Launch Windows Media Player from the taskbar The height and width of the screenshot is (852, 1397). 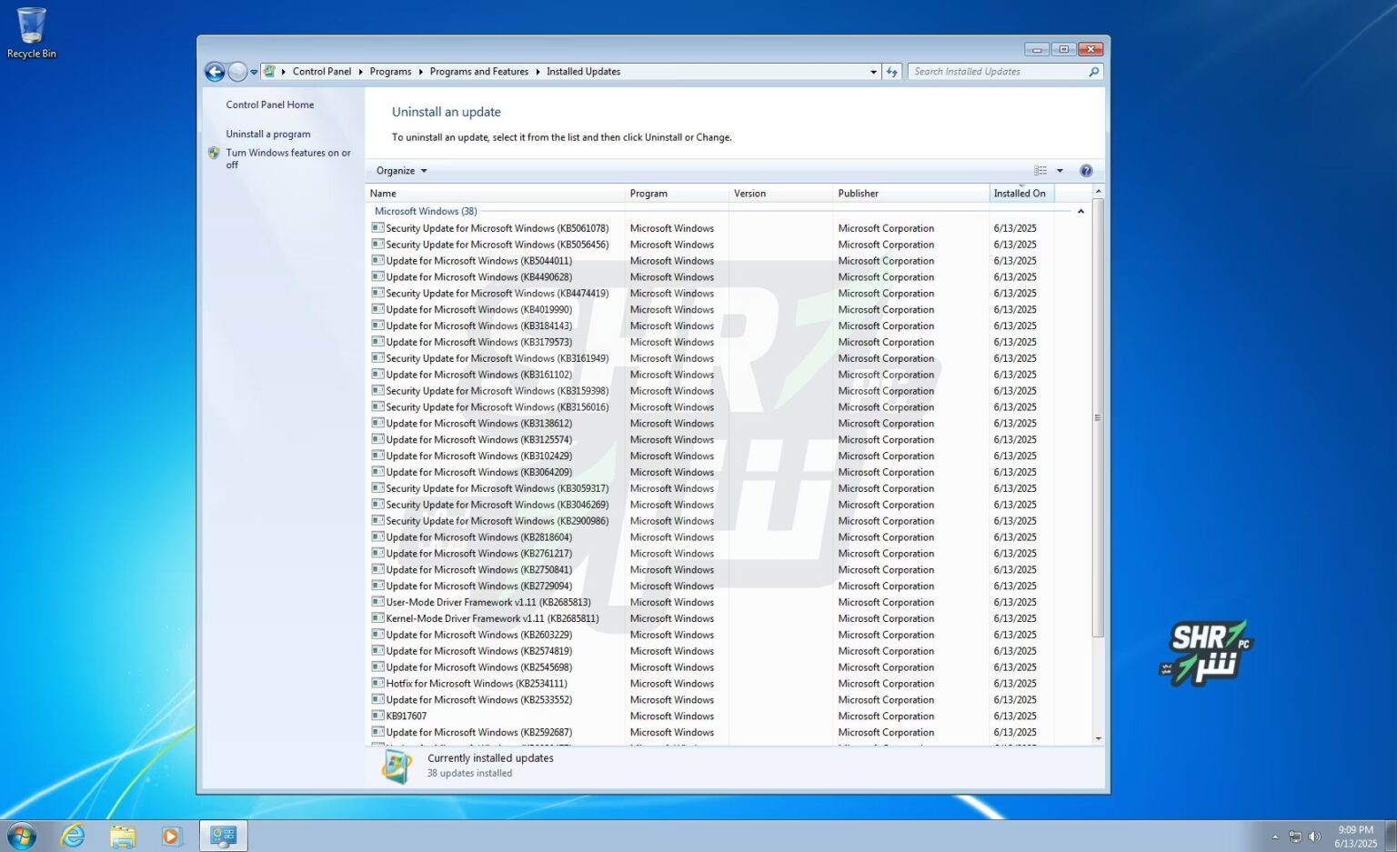tap(172, 835)
